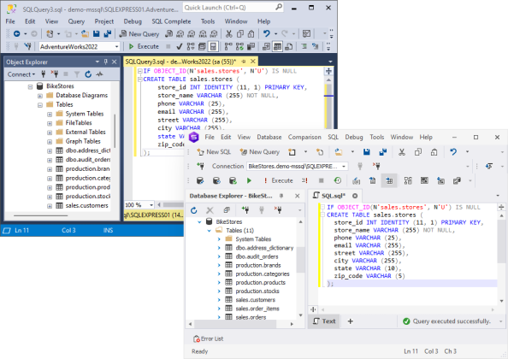The width and height of the screenshot is (508, 359).
Task: Click the Undo arrow in dbForge toolbar
Action: click(453, 152)
